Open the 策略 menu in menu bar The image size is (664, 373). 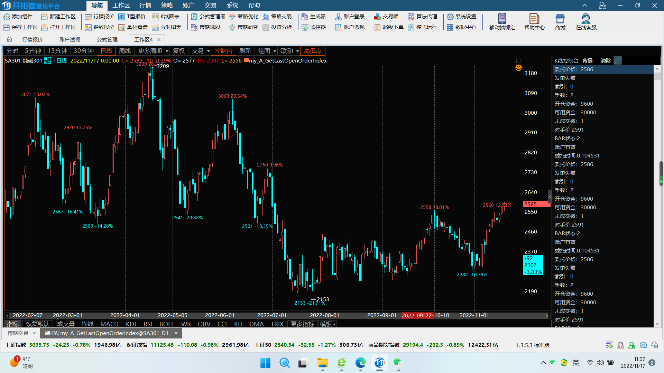tap(167, 5)
